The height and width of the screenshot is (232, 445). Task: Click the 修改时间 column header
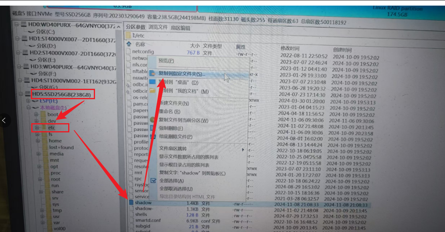click(289, 48)
